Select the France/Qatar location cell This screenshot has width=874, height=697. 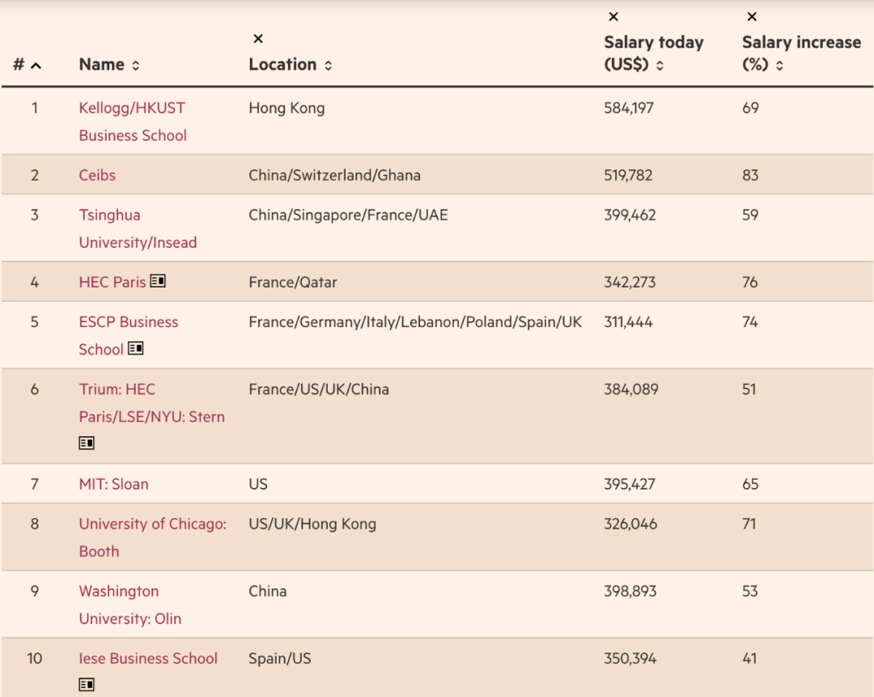click(293, 283)
